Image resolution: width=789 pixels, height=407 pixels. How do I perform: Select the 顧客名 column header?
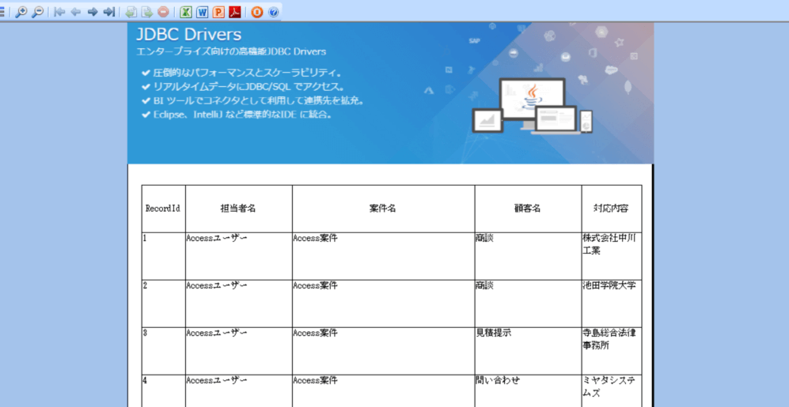[x=529, y=209]
